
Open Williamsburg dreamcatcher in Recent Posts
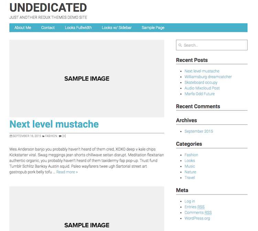point(208,77)
